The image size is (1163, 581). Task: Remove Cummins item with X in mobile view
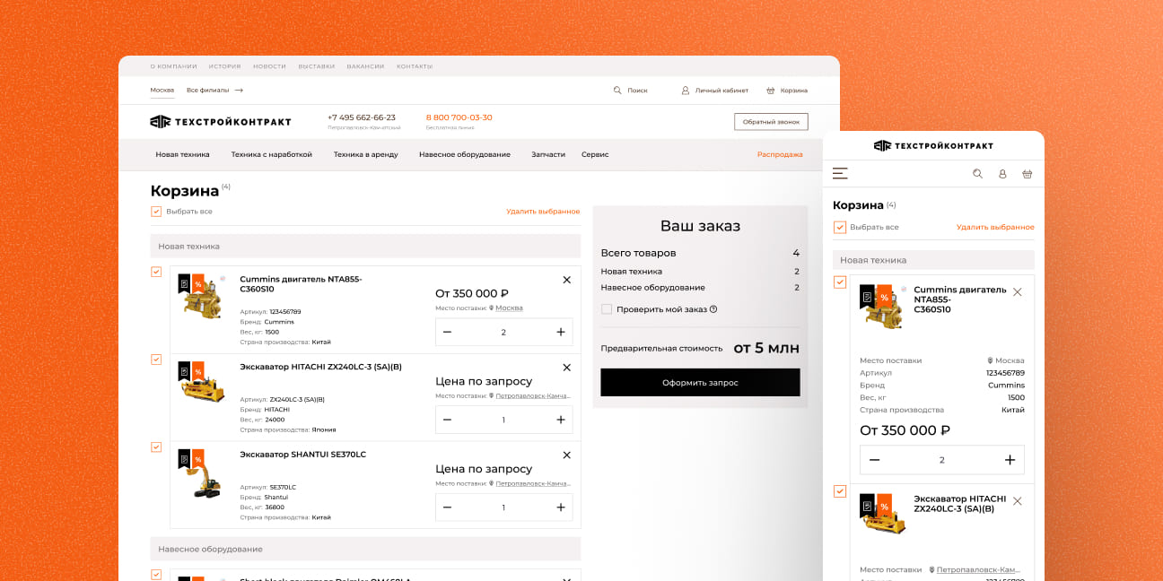tap(1017, 292)
